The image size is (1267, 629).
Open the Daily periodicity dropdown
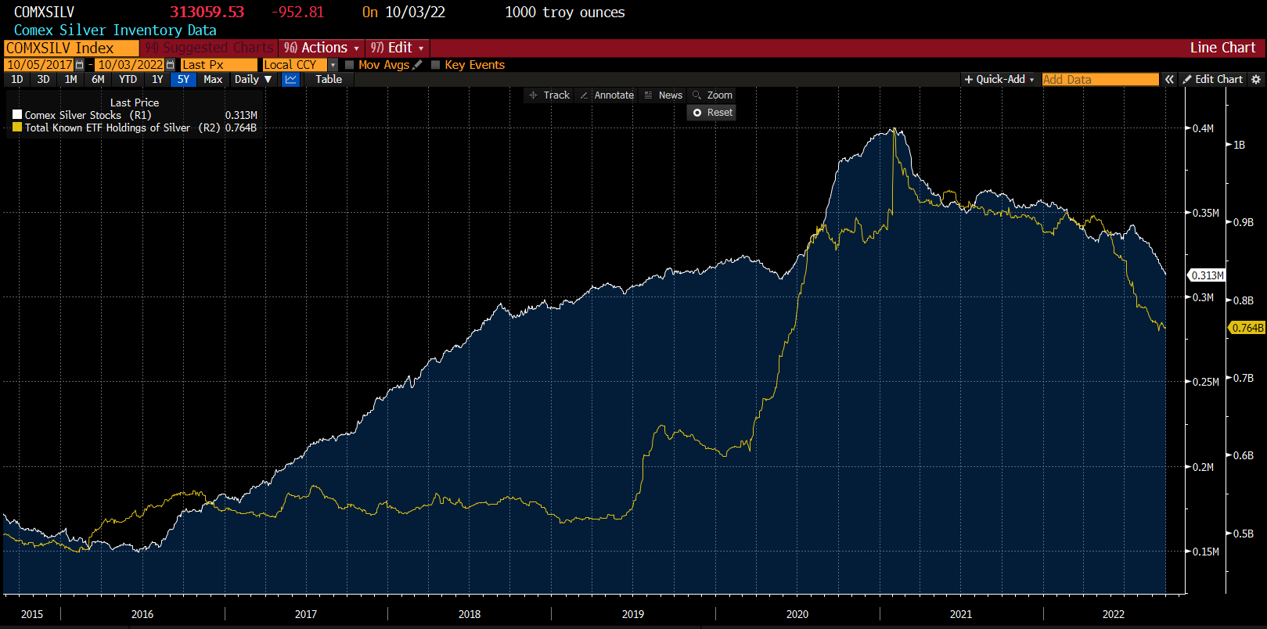(253, 79)
